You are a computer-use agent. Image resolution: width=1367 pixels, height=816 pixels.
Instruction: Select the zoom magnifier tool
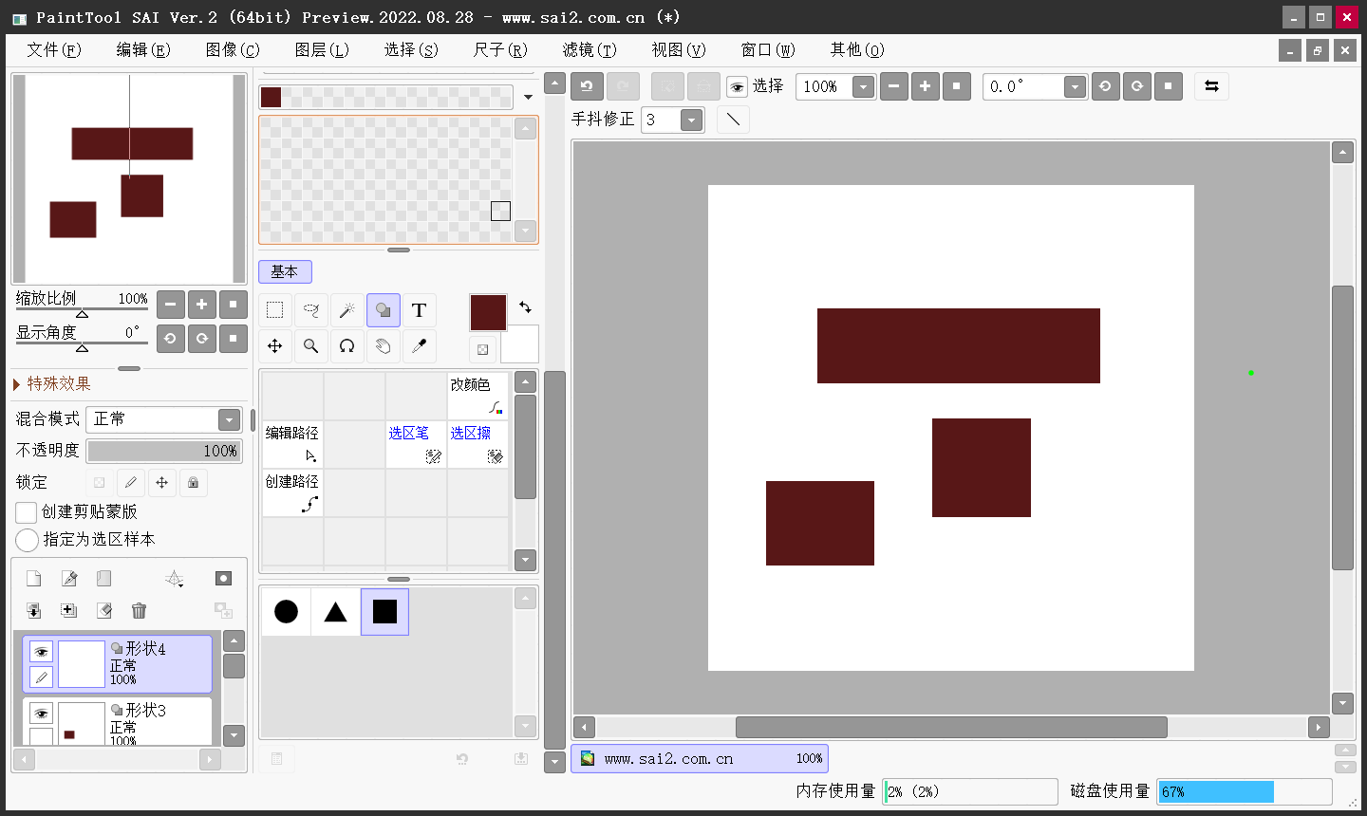click(x=310, y=346)
